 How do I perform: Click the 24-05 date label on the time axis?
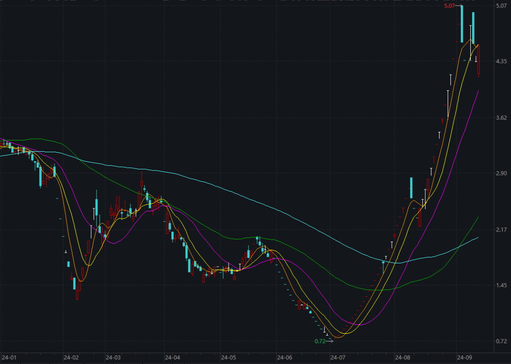pos(229,357)
